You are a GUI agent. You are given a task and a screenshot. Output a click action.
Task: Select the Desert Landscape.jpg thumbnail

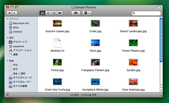(x=133, y=23)
